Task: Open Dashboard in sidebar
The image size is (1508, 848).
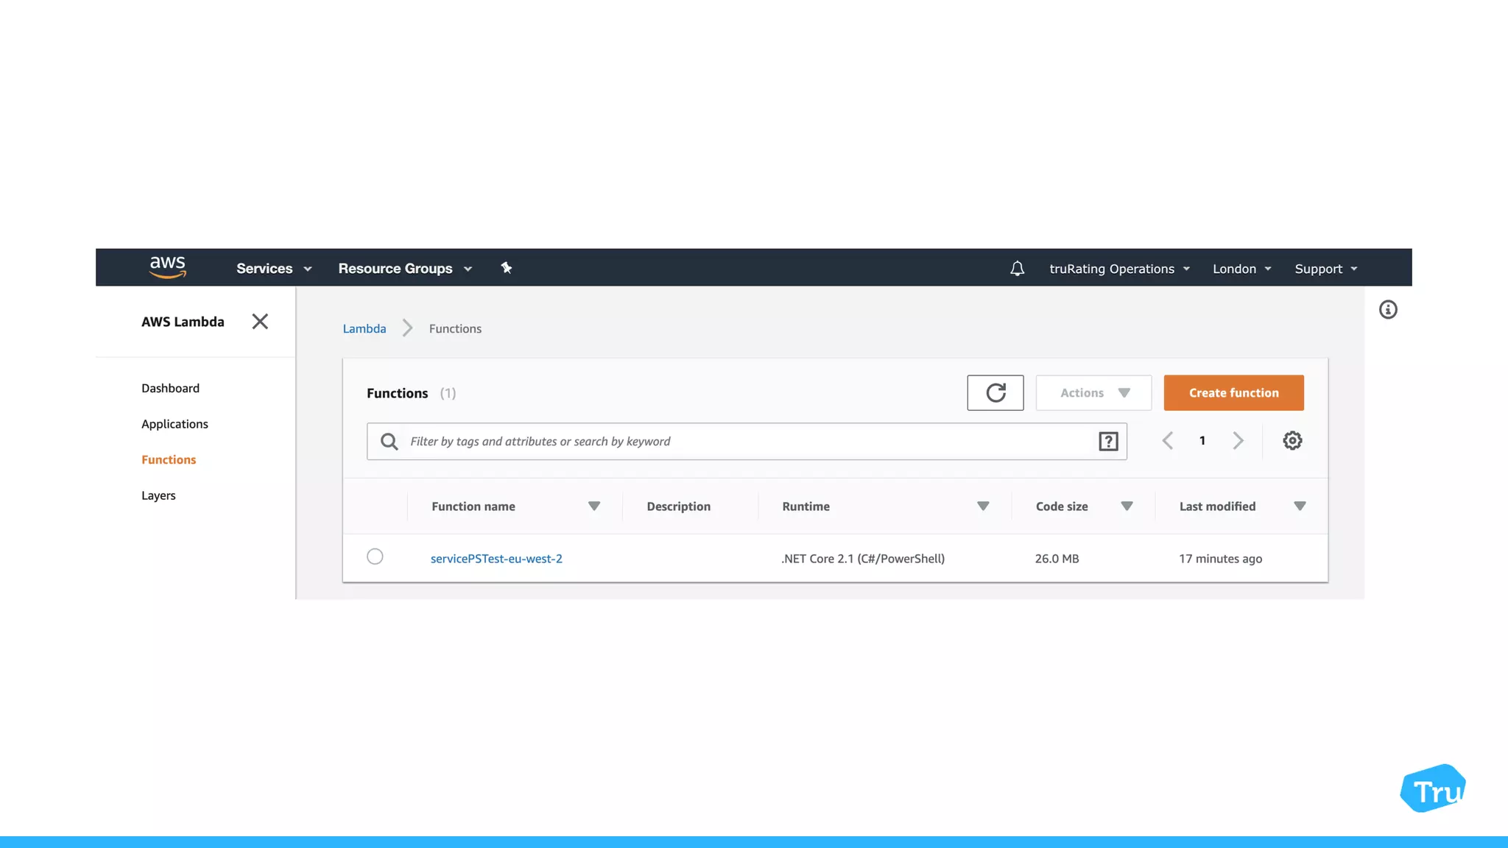Action: click(170, 388)
